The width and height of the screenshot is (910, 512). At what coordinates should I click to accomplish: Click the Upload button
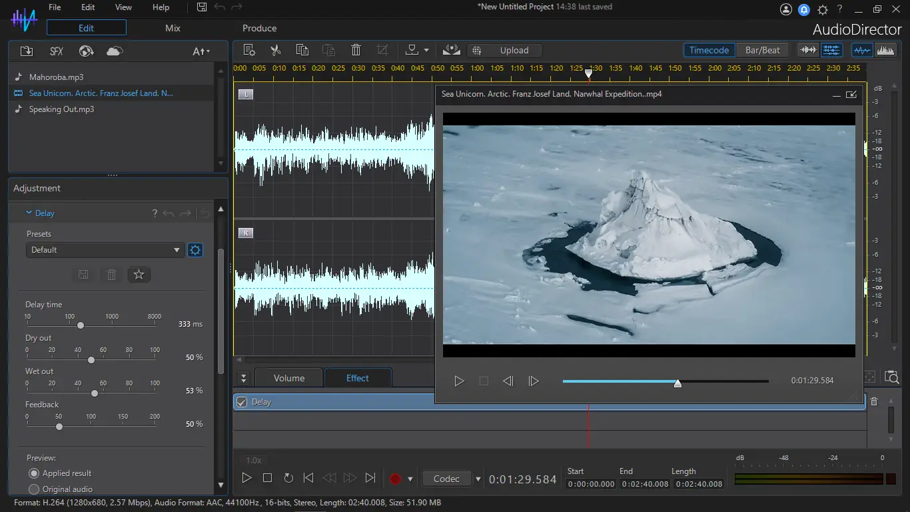pos(514,50)
